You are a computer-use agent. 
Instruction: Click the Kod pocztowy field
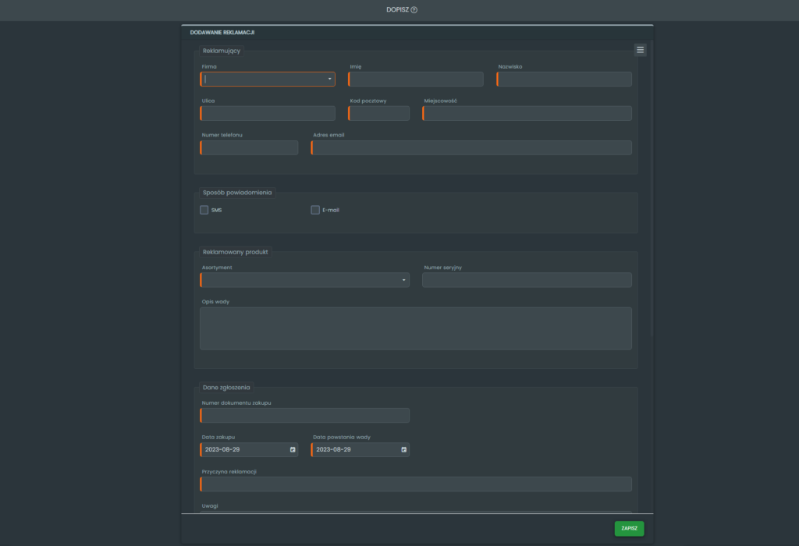(x=379, y=113)
